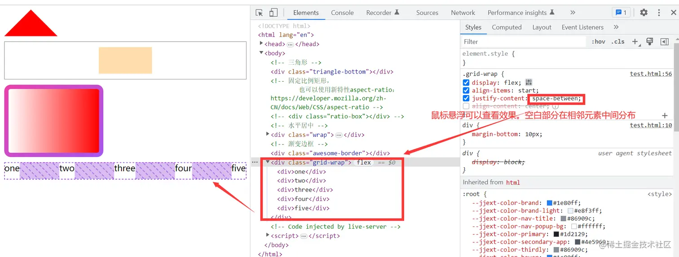Uncheck the justify-content property

point(466,98)
